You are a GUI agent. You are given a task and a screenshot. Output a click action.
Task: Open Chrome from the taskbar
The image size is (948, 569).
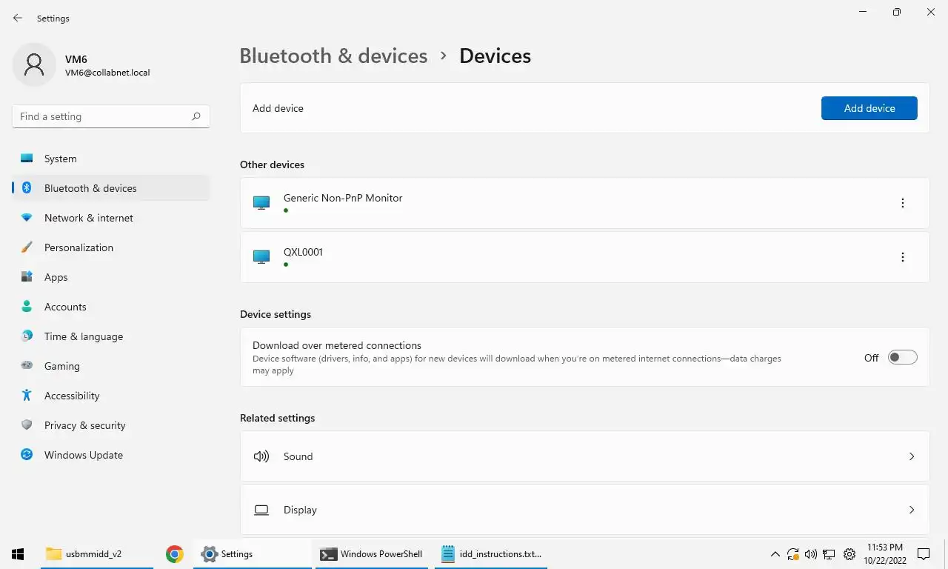pos(175,553)
